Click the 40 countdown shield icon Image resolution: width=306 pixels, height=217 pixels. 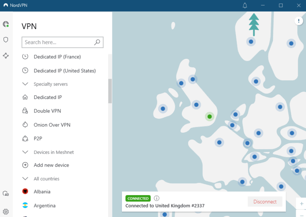[x=6, y=194]
